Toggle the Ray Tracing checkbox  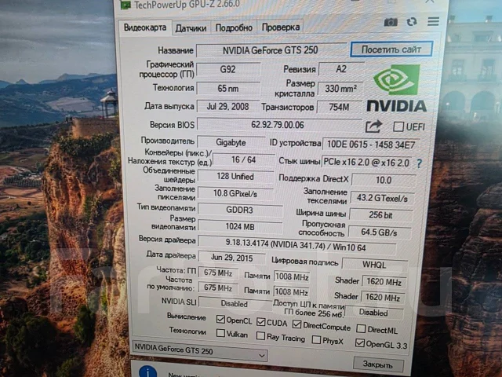pyautogui.click(x=260, y=336)
